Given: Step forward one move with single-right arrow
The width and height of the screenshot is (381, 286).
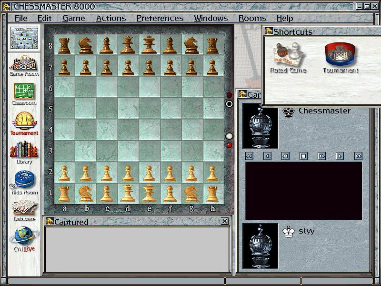Looking at the screenshot, I should click(x=340, y=156).
